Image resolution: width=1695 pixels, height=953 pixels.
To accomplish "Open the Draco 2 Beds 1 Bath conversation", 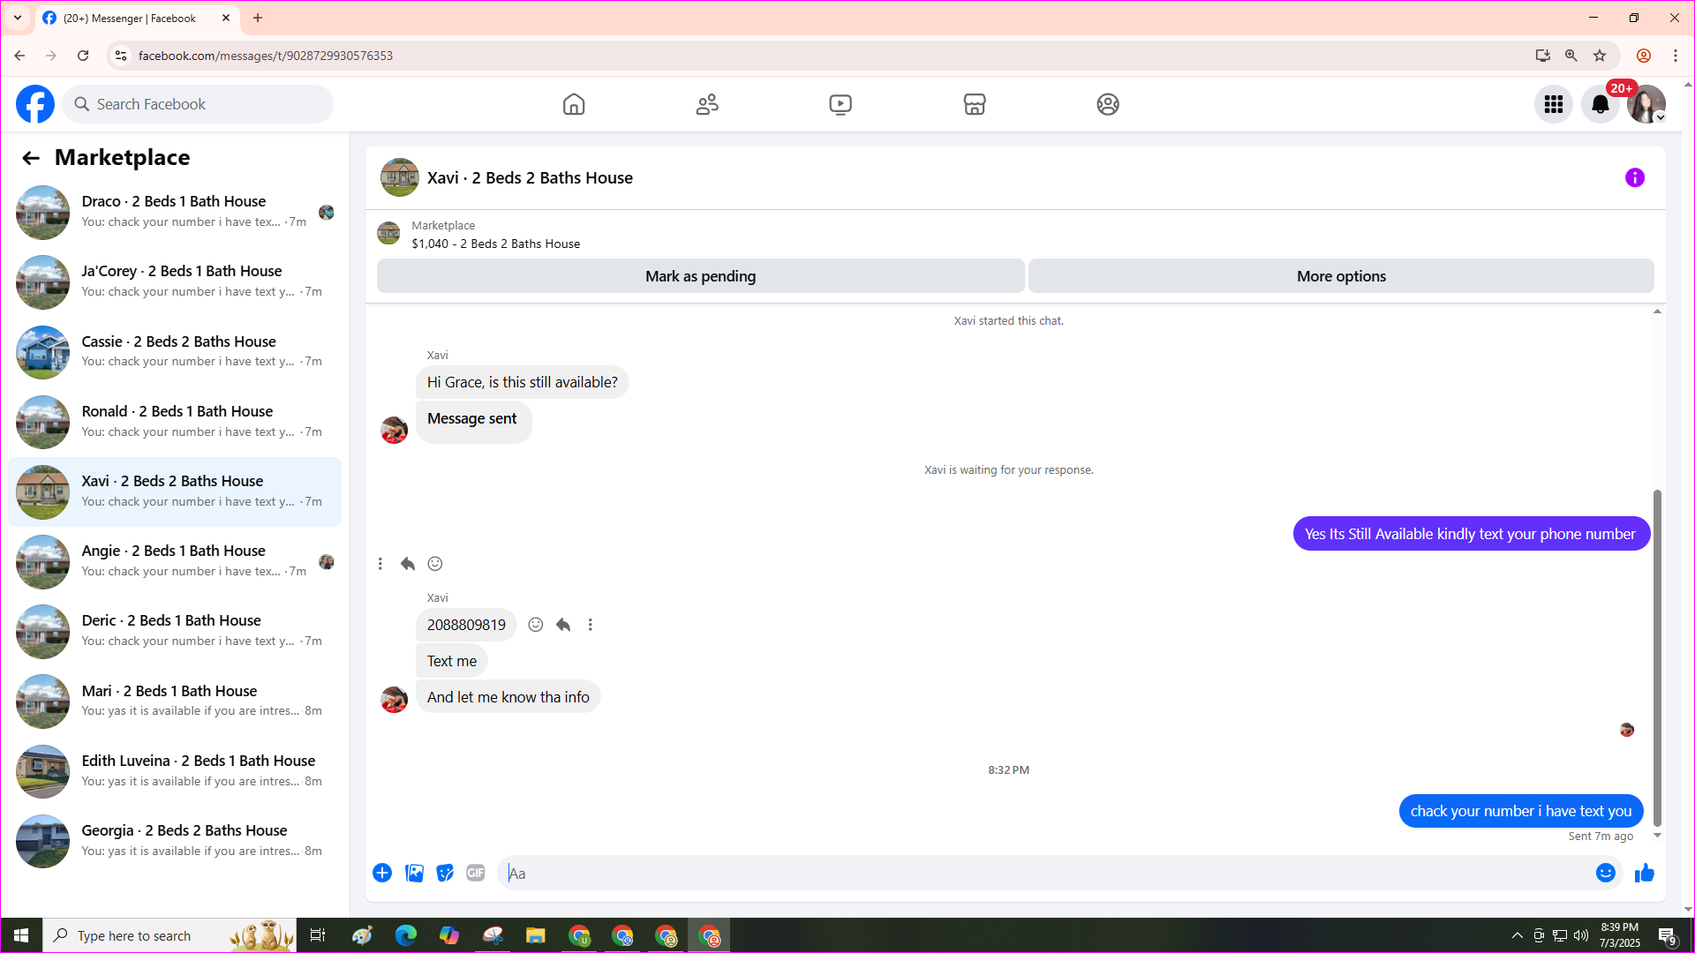I will coord(174,212).
